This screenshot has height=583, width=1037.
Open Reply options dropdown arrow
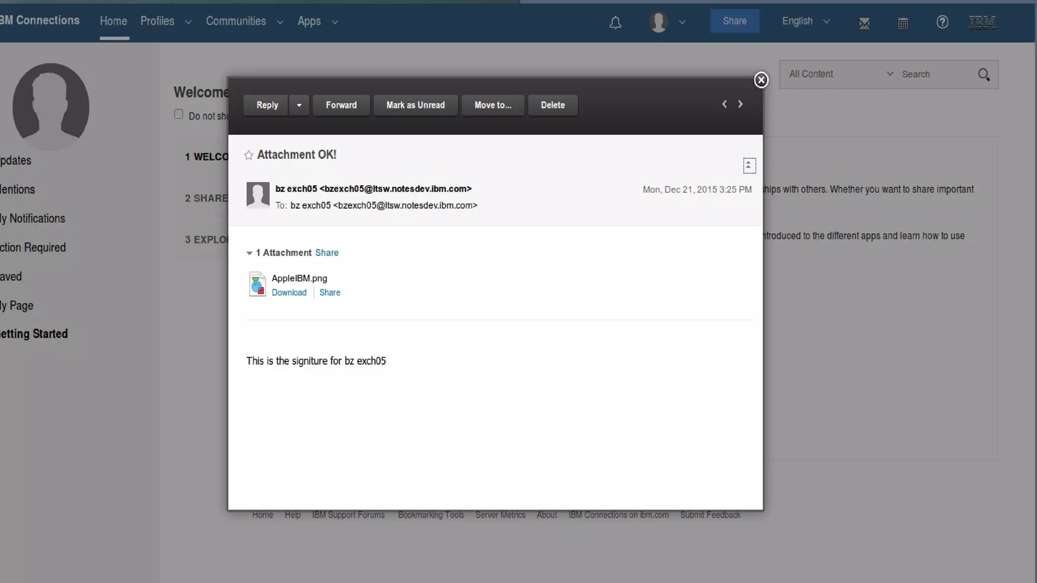tap(299, 105)
